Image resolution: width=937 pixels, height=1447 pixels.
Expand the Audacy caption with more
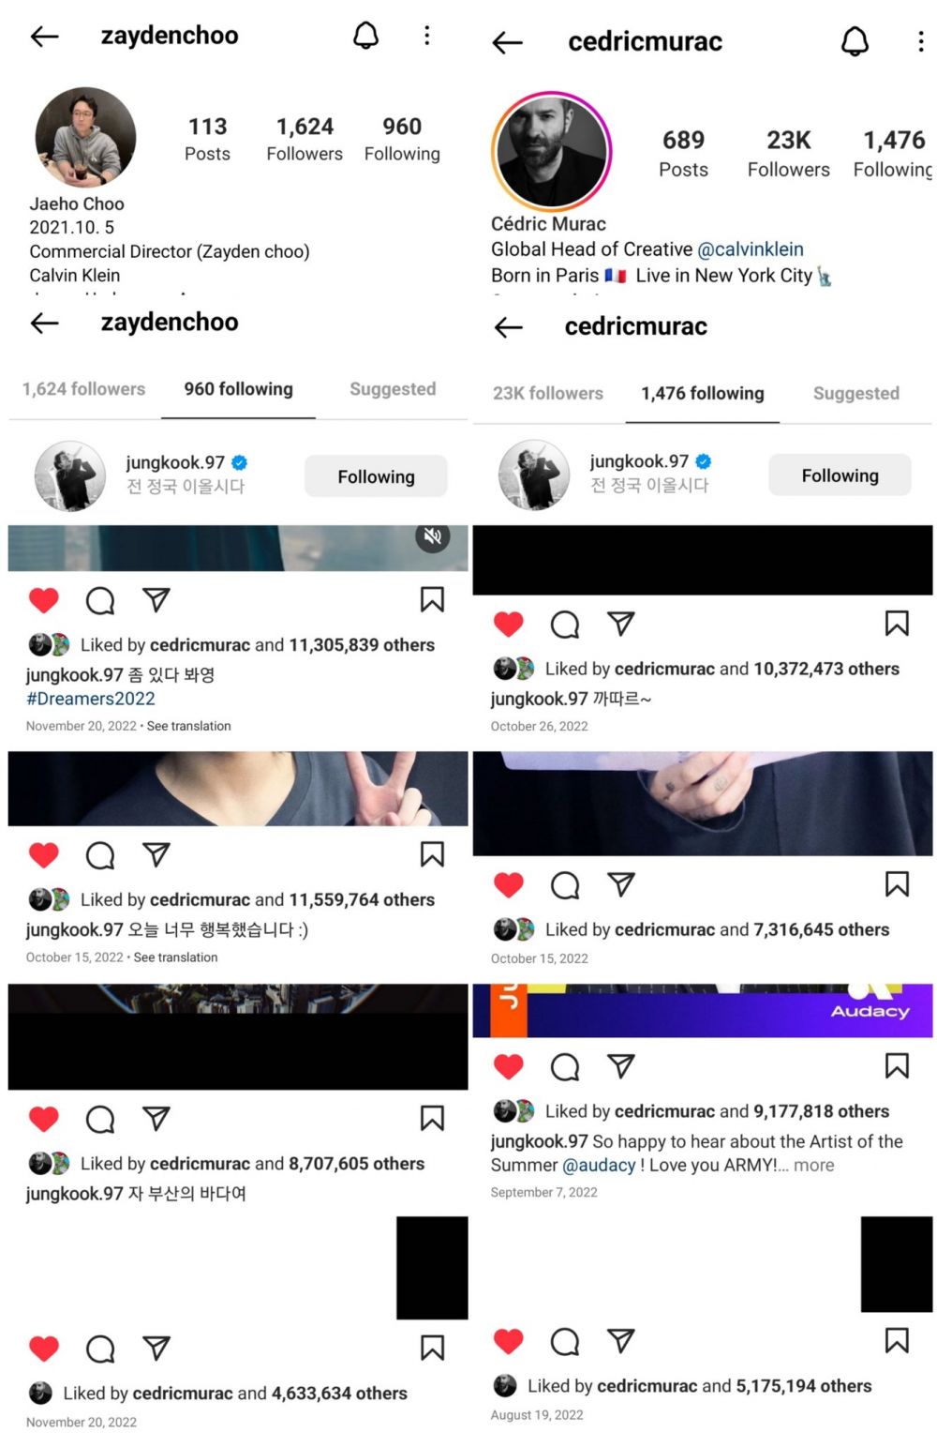click(813, 1165)
